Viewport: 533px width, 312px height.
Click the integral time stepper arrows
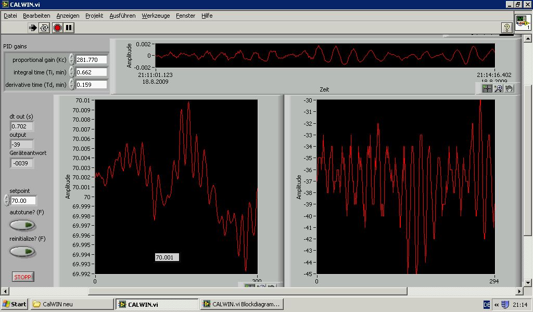pyautogui.click(x=72, y=72)
